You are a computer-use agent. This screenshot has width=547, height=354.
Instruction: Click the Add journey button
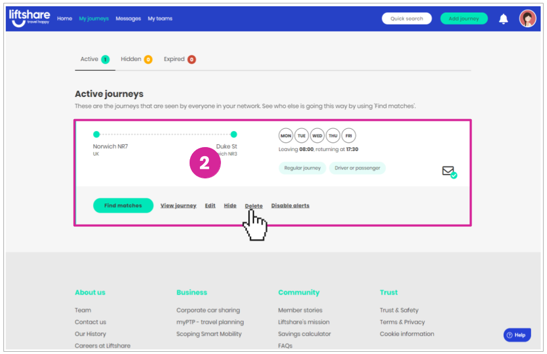pos(464,18)
